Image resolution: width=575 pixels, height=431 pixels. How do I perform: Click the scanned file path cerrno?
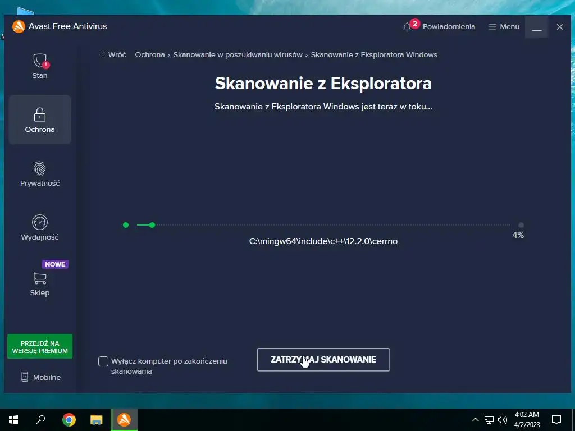[x=323, y=241]
